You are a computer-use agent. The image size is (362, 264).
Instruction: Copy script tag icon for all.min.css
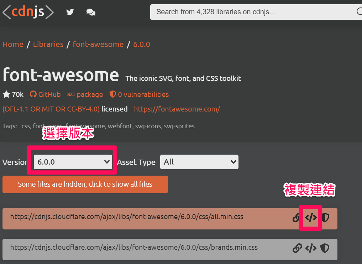click(311, 218)
